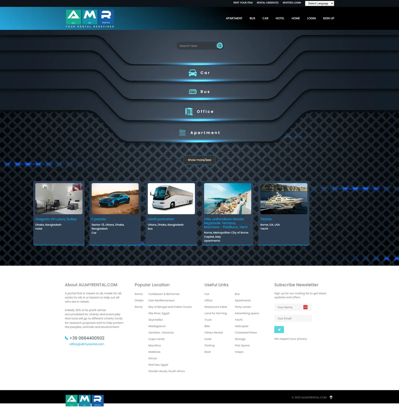Click Maldives location link
The width and height of the screenshot is (399, 409).
click(x=154, y=352)
